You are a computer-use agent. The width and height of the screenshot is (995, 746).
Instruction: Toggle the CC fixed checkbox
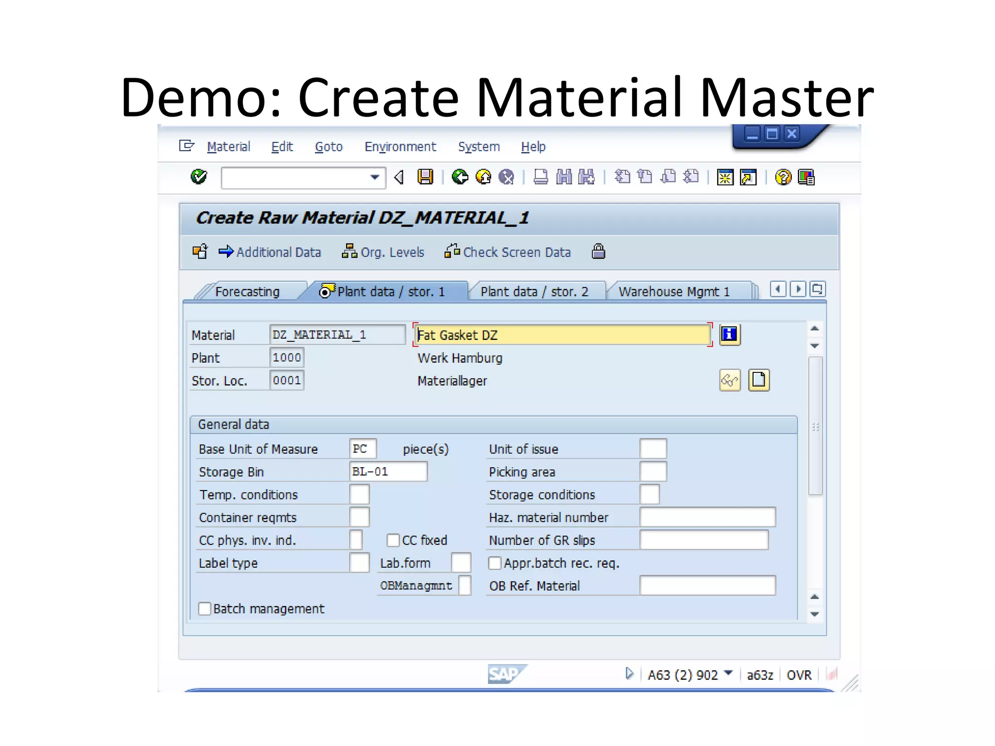[x=393, y=540]
